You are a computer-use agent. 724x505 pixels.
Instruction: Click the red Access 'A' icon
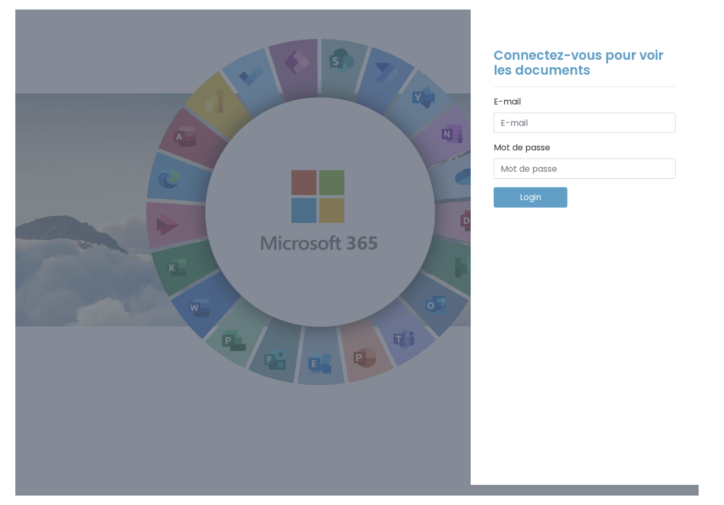184,137
